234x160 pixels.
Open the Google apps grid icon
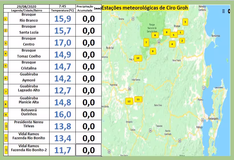point(224,11)
